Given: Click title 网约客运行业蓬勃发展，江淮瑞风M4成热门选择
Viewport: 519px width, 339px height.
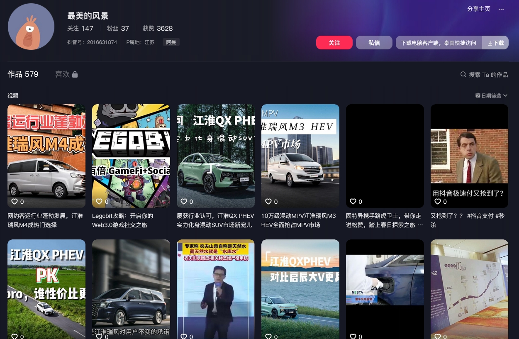Looking at the screenshot, I should point(45,220).
